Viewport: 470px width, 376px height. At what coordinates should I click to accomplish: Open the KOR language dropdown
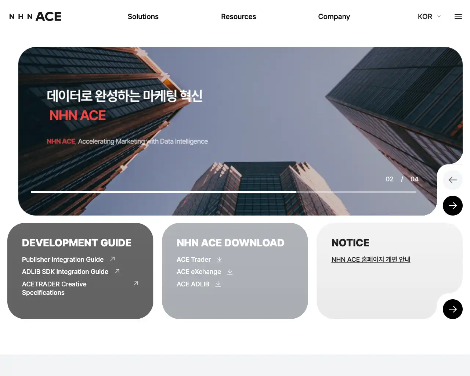[429, 17]
